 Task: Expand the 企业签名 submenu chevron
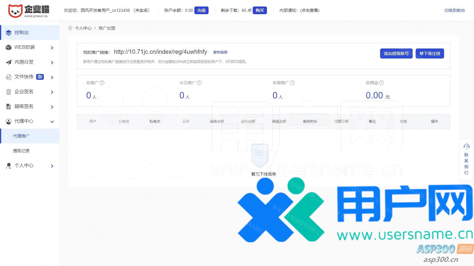point(52,92)
